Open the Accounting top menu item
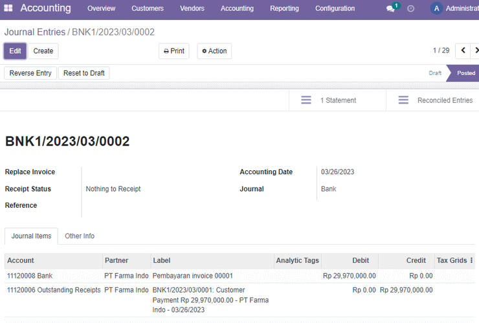 237,8
